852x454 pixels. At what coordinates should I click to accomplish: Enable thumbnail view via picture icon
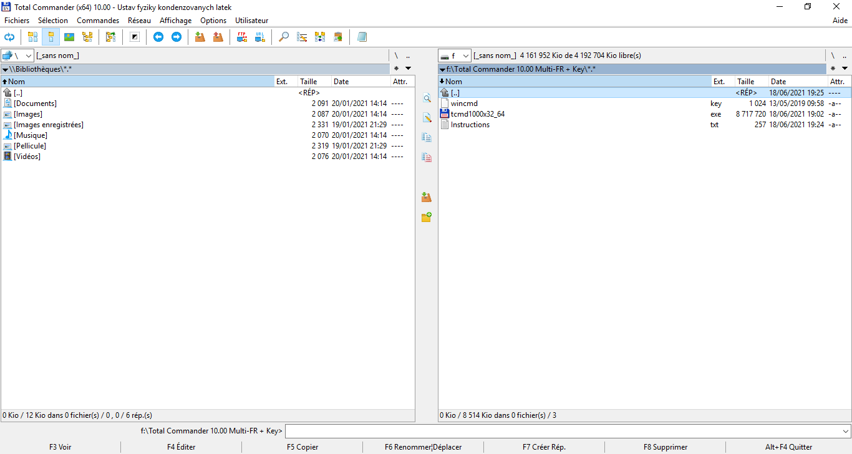click(69, 37)
